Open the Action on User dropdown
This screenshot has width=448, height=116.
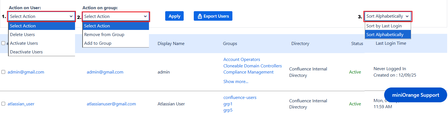click(x=41, y=16)
